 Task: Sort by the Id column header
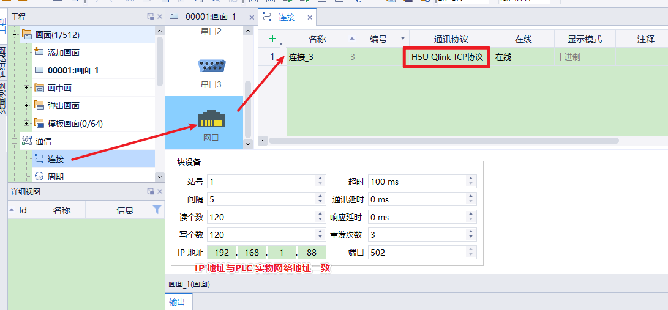click(x=23, y=210)
